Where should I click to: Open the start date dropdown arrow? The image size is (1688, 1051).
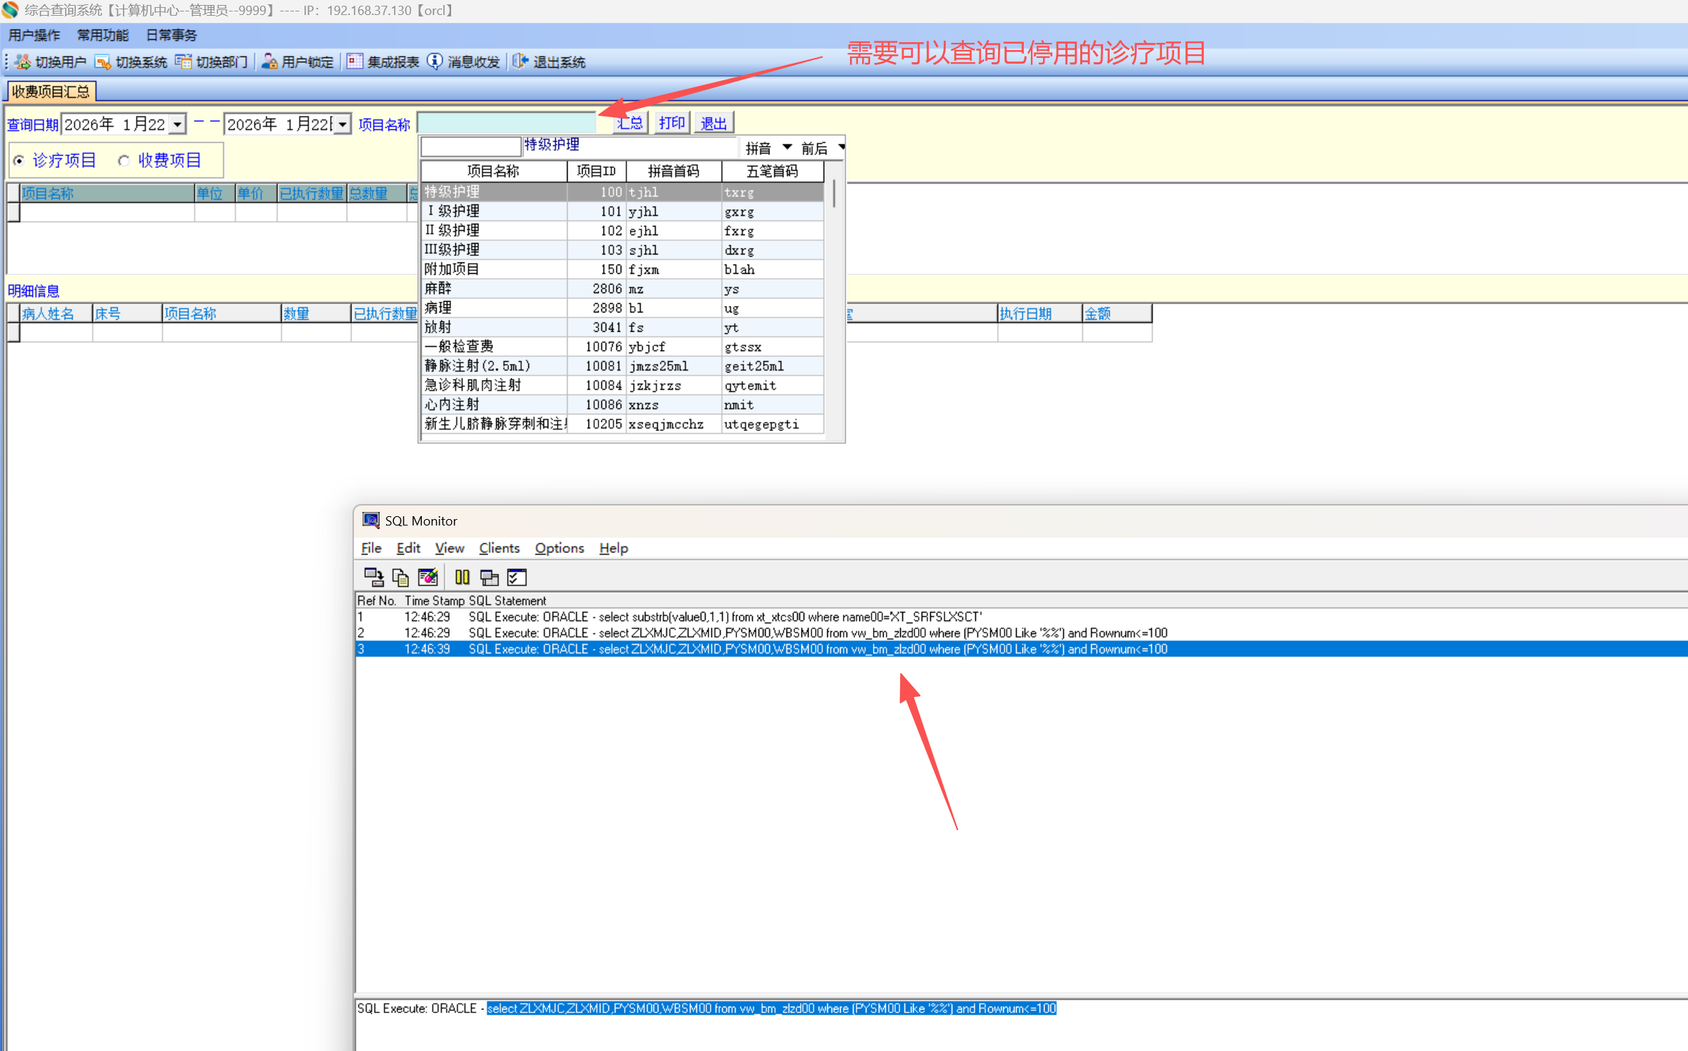(x=177, y=124)
